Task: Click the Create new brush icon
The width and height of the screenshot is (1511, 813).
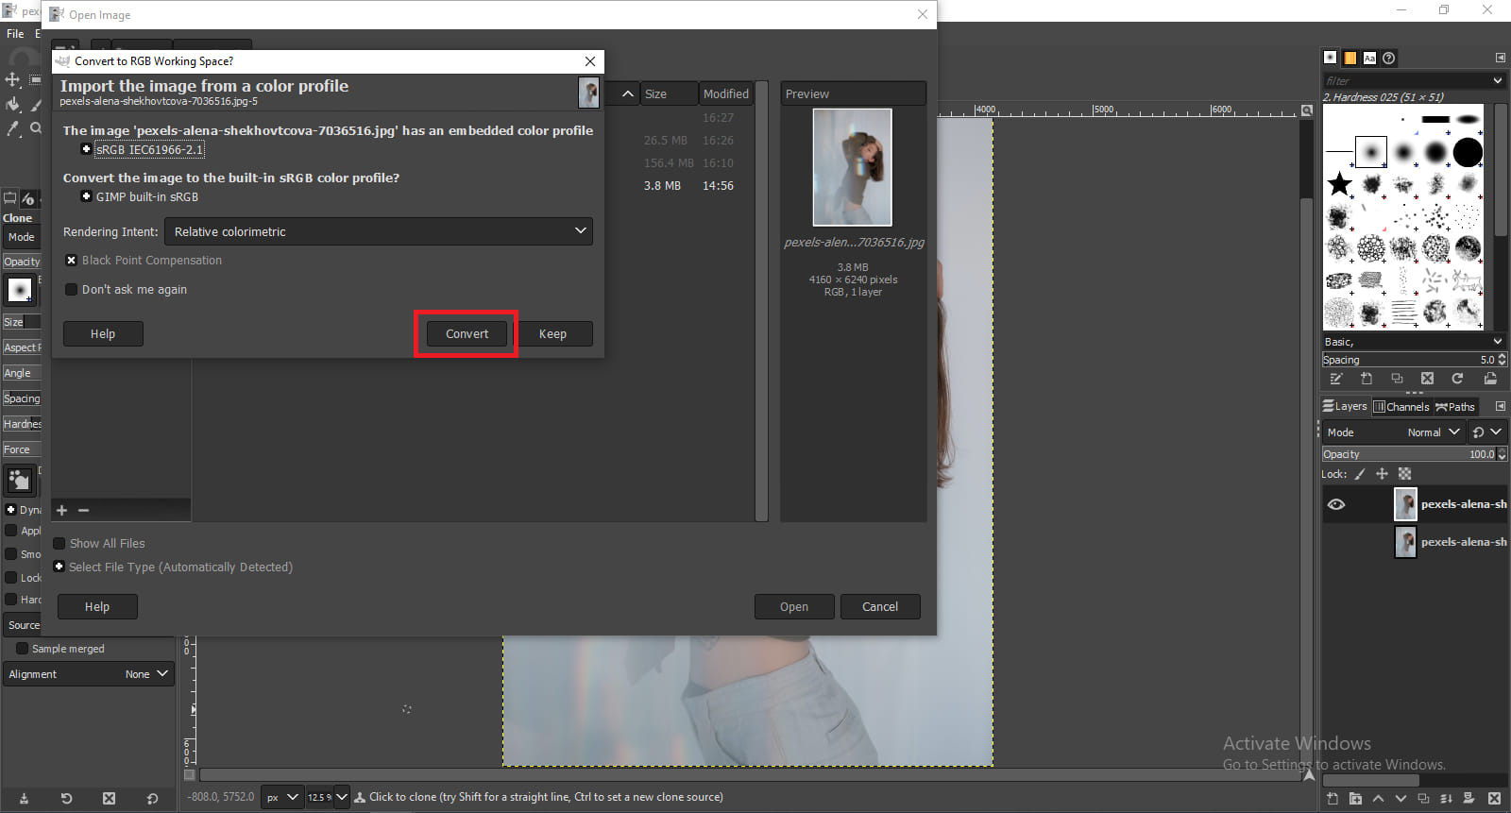Action: tap(1367, 379)
